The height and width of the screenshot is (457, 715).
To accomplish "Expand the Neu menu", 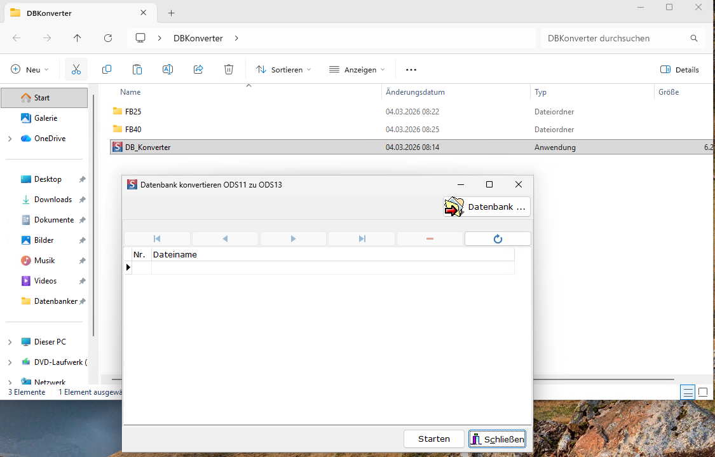I will coord(30,69).
